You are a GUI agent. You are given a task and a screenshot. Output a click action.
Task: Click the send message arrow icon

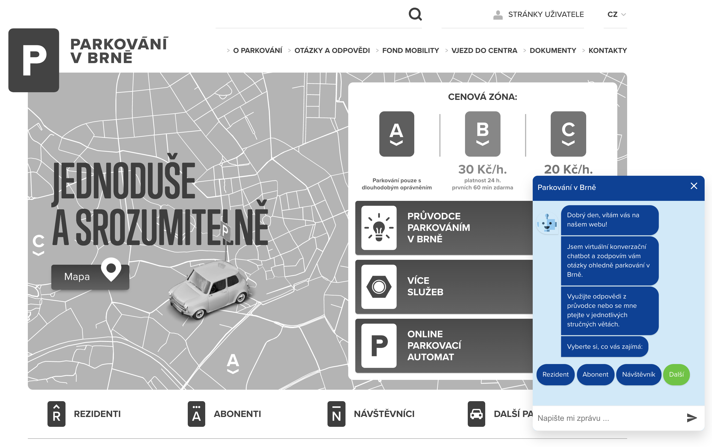click(692, 418)
